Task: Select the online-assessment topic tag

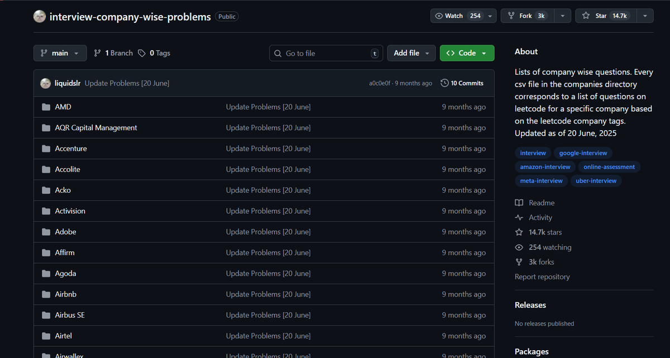Action: tap(609, 167)
